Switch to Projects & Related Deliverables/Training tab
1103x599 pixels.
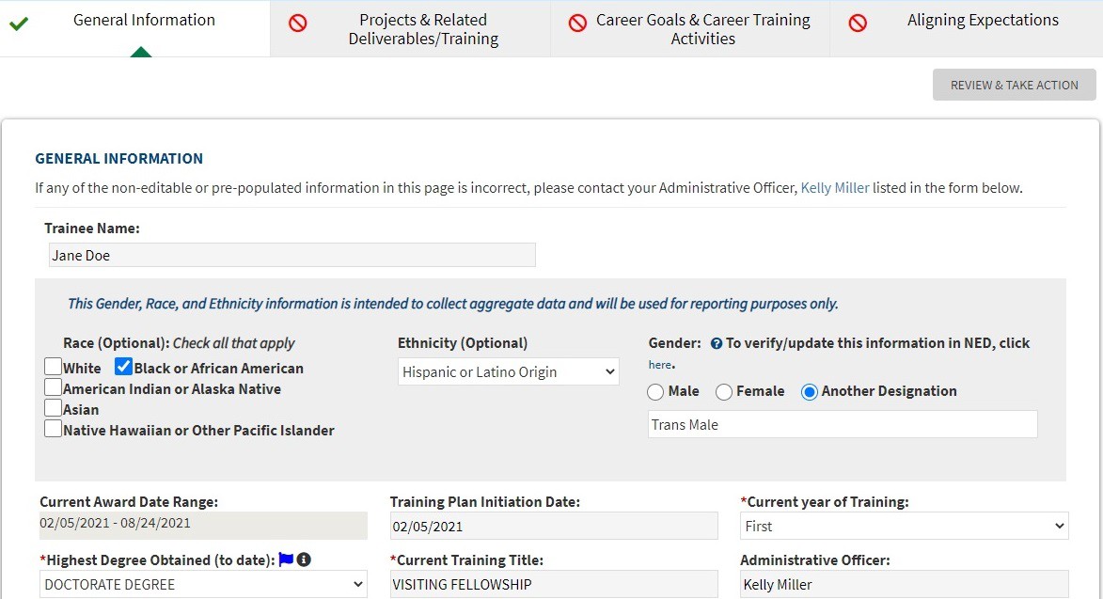click(x=423, y=29)
